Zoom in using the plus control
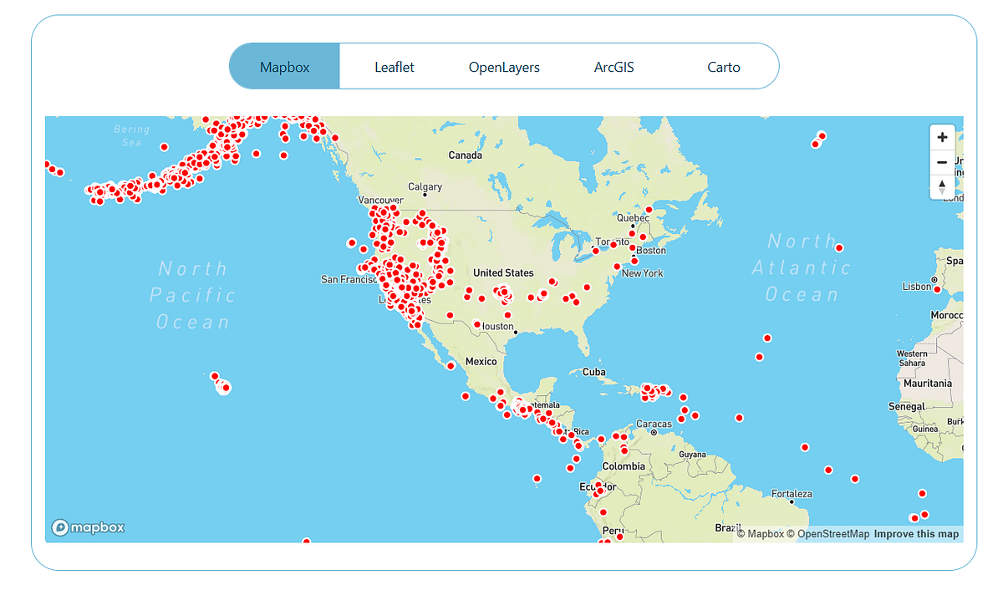 (942, 137)
